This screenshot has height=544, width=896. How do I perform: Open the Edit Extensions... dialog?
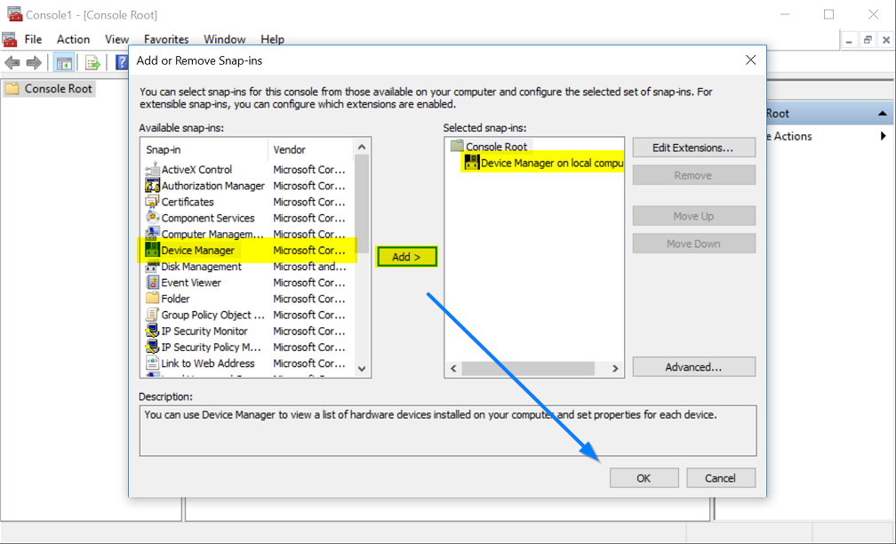(x=693, y=148)
